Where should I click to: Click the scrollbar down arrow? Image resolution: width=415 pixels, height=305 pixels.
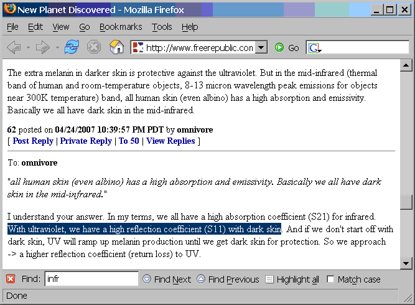point(406,263)
